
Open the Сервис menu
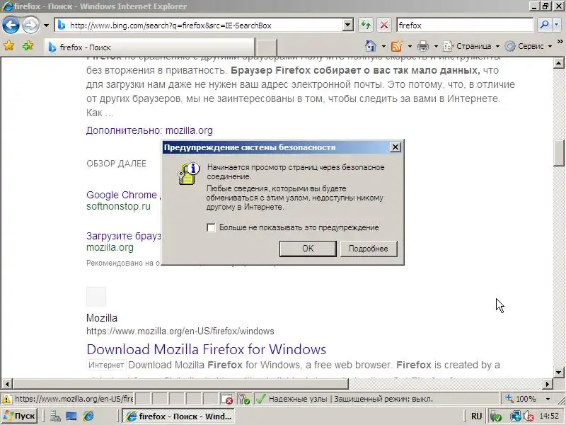pyautogui.click(x=529, y=46)
